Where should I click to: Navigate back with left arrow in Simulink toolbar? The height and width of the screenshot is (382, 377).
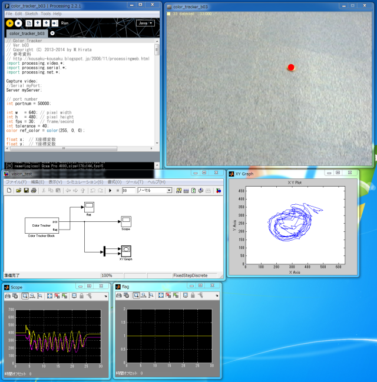(x=68, y=191)
